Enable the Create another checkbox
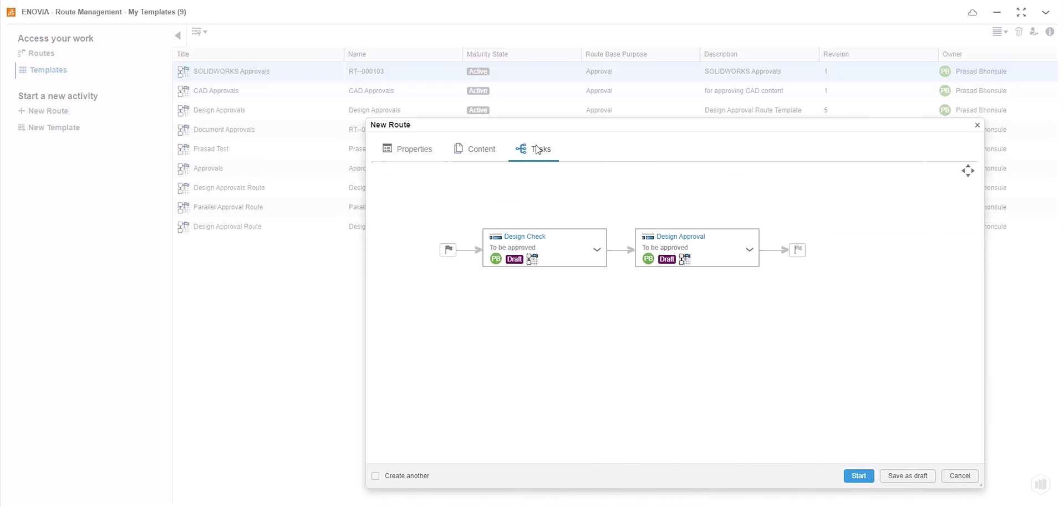 click(376, 476)
